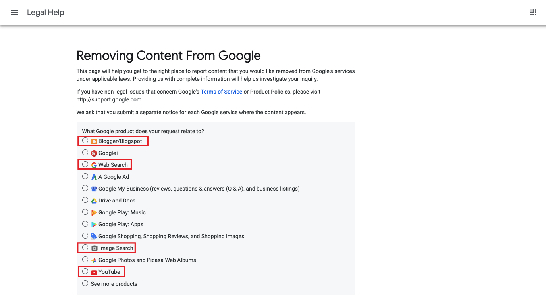546x296 pixels.
Task: Open the Terms of Service link
Action: (221, 92)
